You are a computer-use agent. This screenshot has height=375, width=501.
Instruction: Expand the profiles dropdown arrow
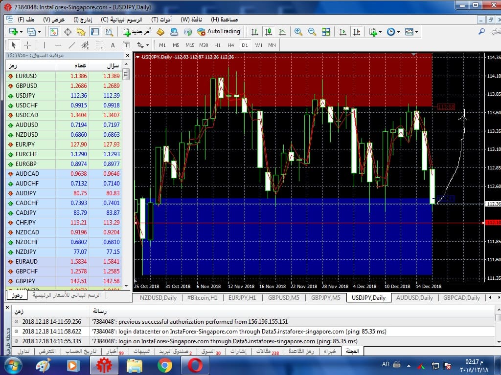click(x=39, y=32)
